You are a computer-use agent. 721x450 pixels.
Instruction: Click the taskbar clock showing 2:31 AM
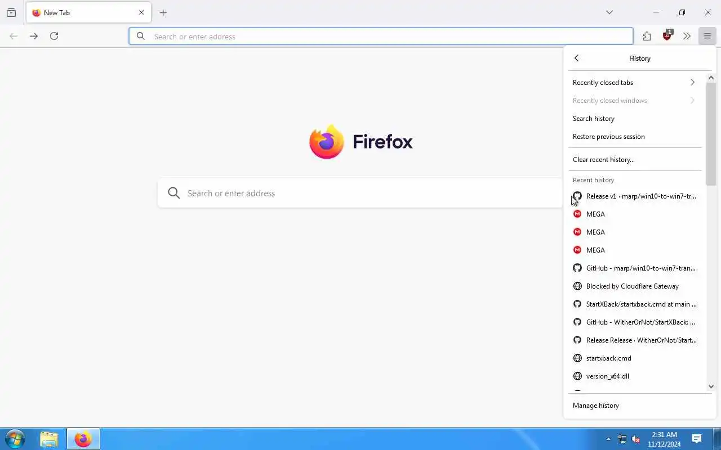tap(664, 439)
